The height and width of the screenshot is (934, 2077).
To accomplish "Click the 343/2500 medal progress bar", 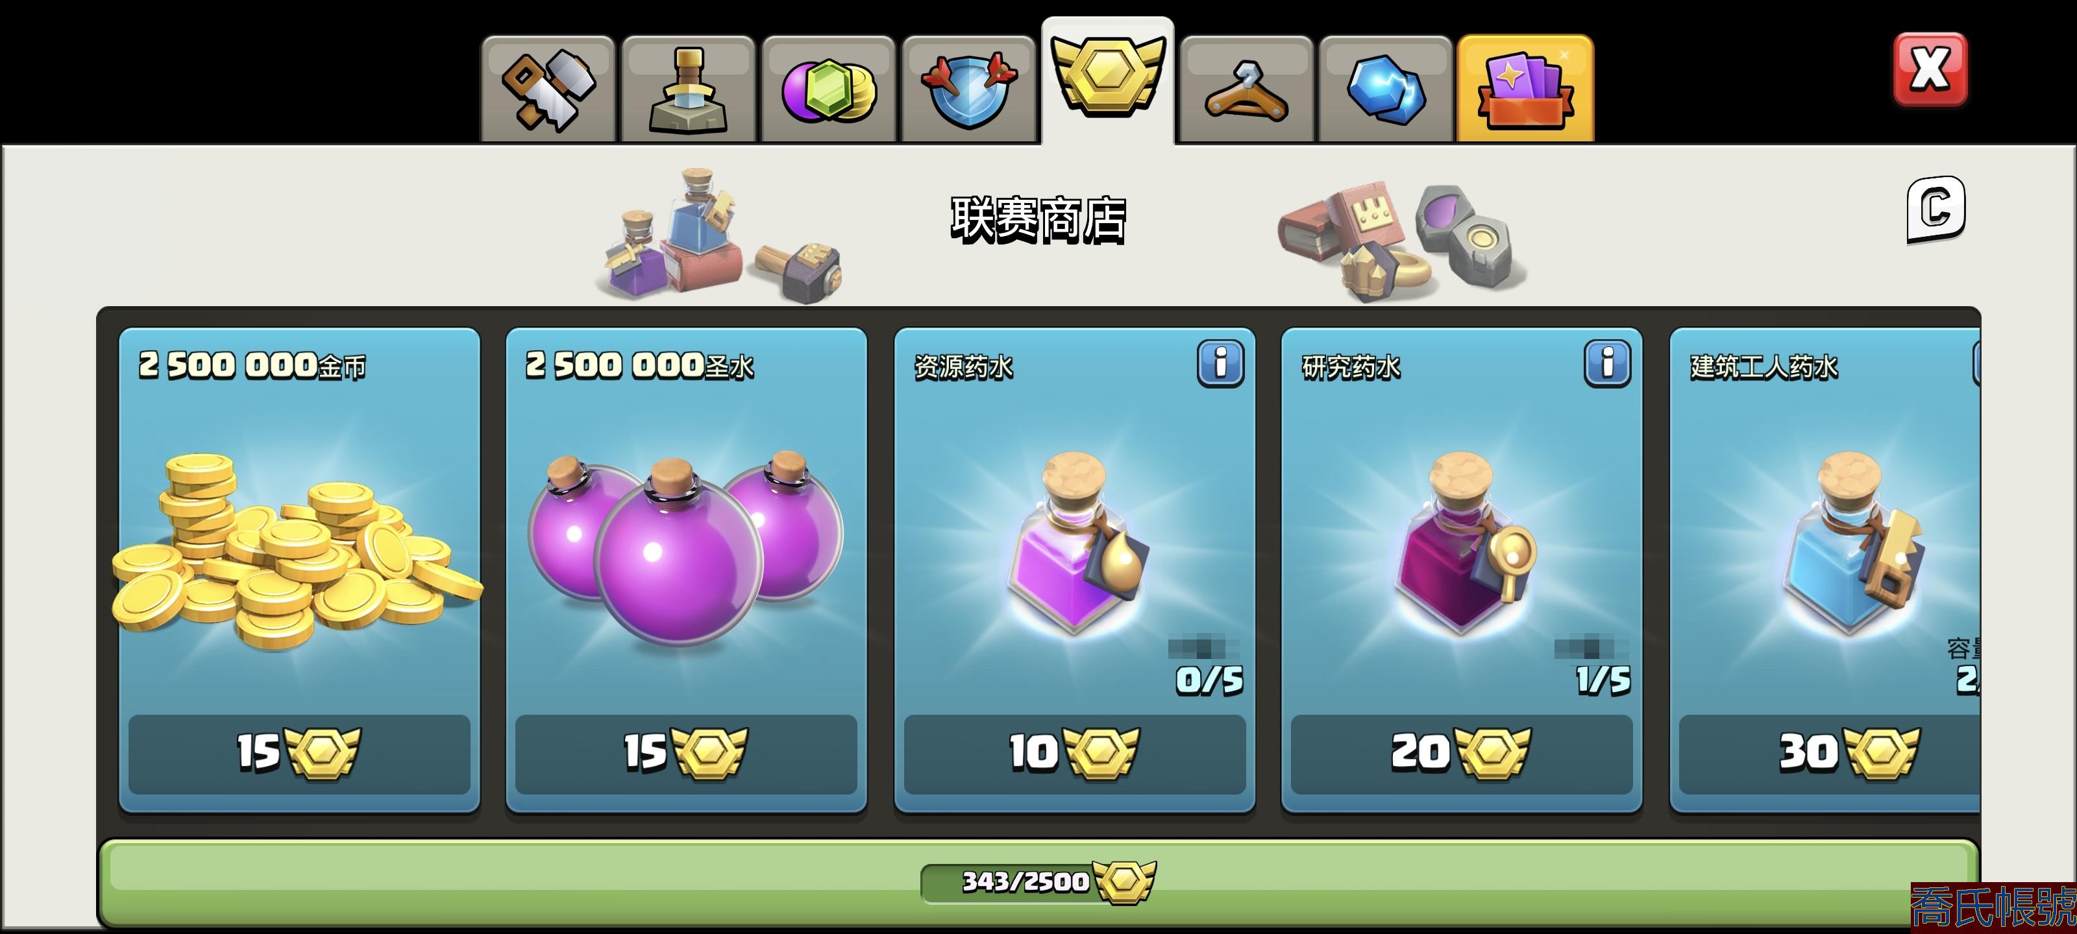I will point(1038,881).
